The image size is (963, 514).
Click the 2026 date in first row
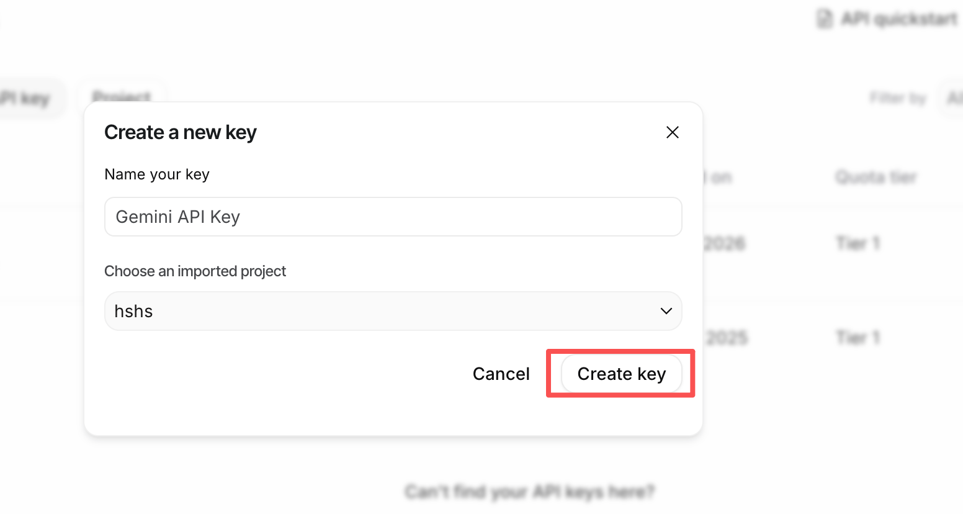click(x=725, y=243)
